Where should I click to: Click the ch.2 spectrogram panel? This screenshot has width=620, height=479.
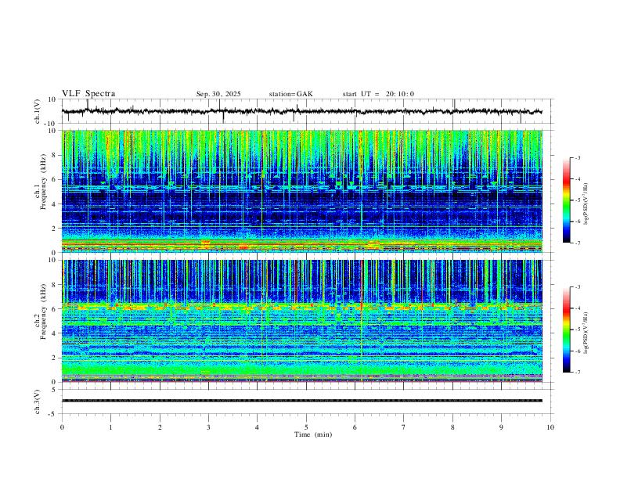[302, 321]
